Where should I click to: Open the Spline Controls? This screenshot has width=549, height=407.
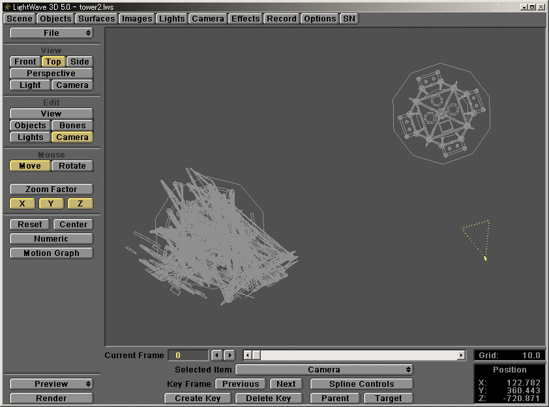click(361, 384)
